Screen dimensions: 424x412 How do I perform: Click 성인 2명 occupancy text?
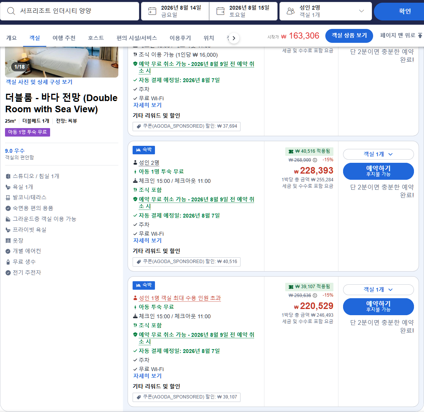[149, 163]
